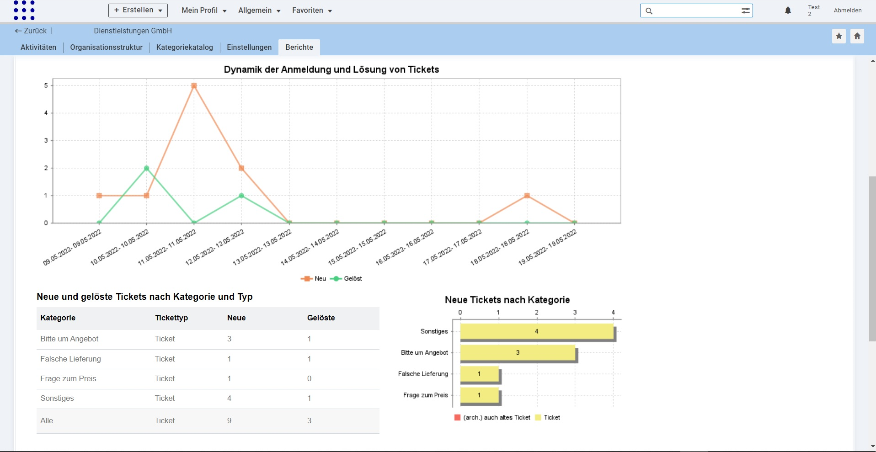Click the Tickettyp column header
The width and height of the screenshot is (876, 452).
(x=171, y=318)
